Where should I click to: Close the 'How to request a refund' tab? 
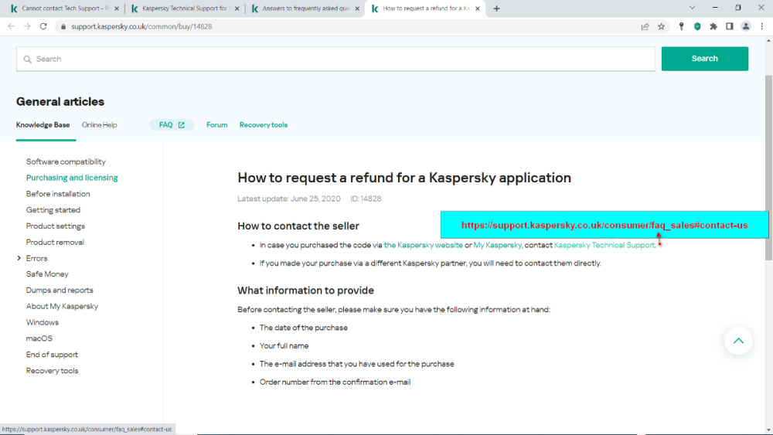click(477, 8)
